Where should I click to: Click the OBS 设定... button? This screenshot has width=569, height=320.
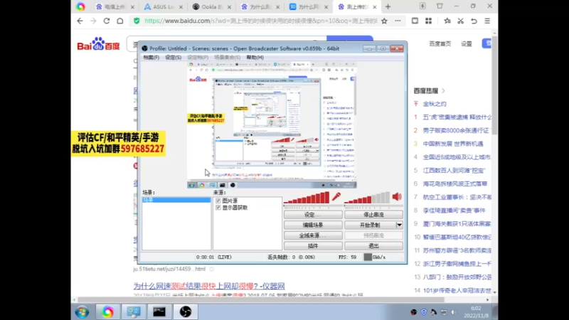[313, 215]
